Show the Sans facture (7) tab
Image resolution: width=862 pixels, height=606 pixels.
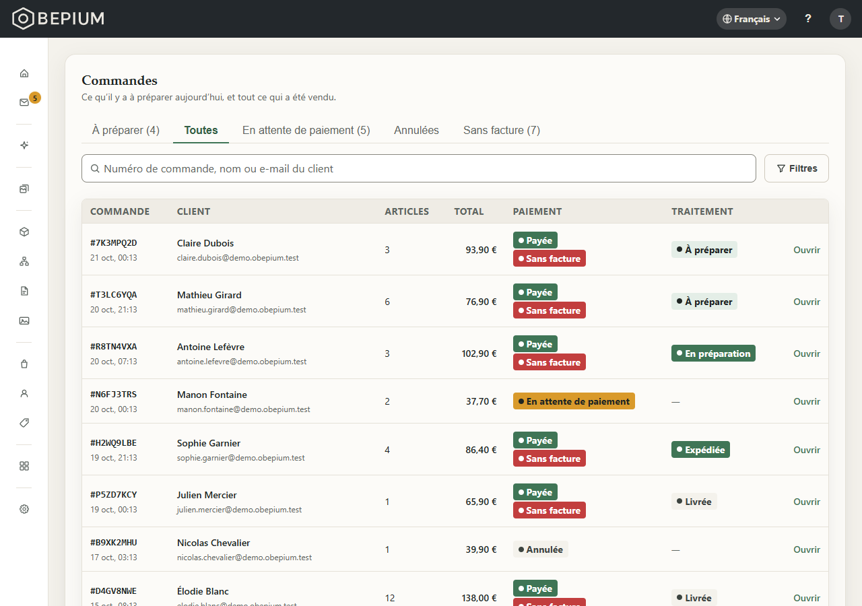click(x=502, y=130)
